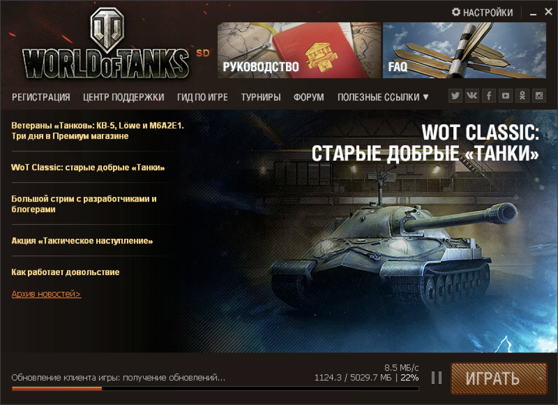Expand the ПОЛЕЗНЫЕ ССЫЛКИ dropdown menu

click(x=383, y=97)
